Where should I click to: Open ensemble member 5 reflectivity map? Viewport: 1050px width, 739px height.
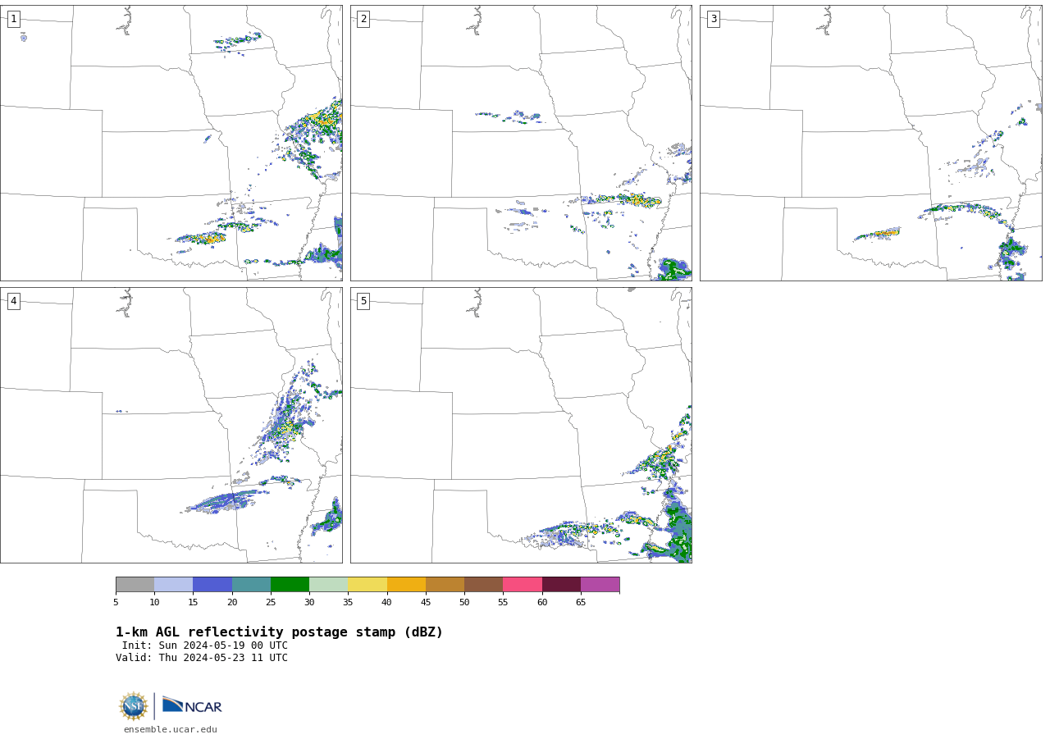(x=521, y=425)
